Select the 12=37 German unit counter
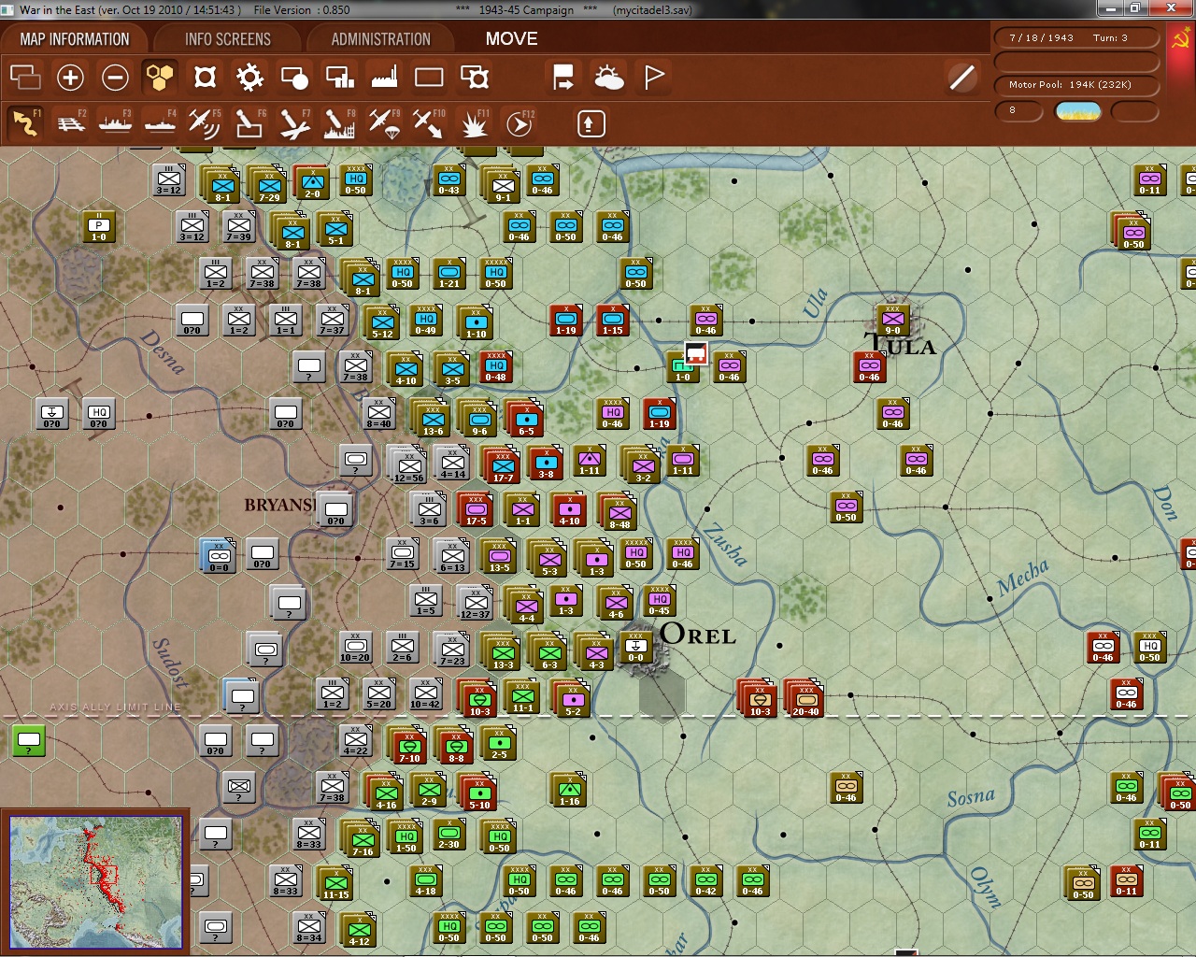The width and height of the screenshot is (1196, 957). [476, 602]
